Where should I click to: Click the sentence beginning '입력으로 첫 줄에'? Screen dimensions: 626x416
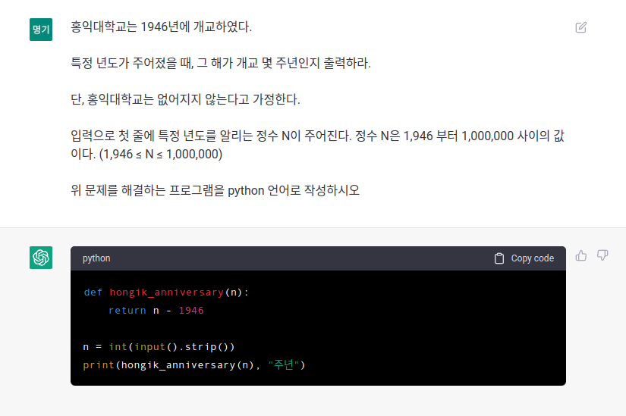click(x=317, y=145)
